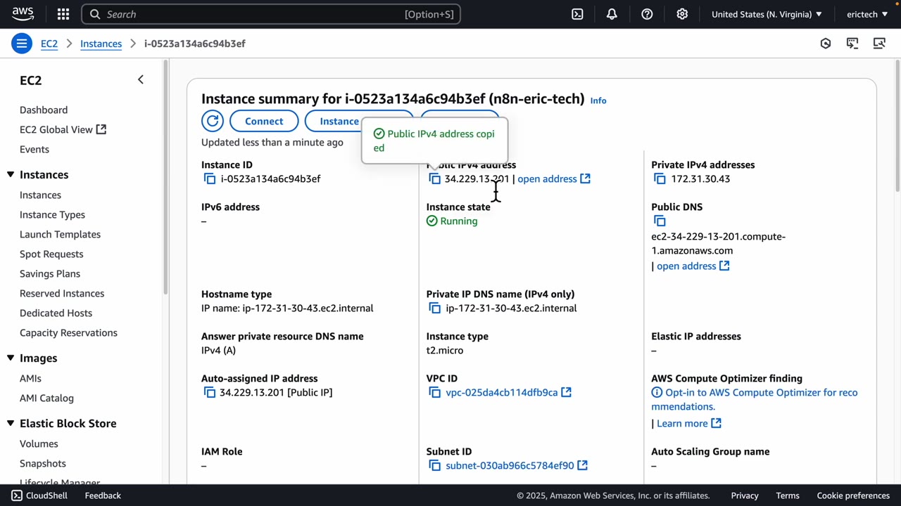Open Snapshots in the sidebar
Screen dimensions: 901x506
click(43, 463)
